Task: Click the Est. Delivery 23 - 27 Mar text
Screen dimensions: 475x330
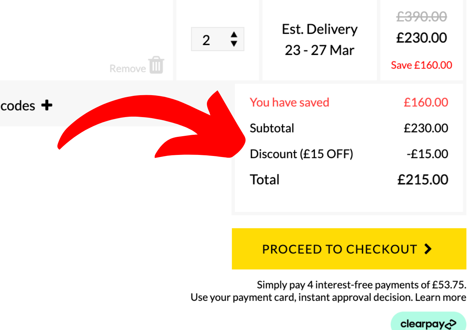Action: coord(320,39)
